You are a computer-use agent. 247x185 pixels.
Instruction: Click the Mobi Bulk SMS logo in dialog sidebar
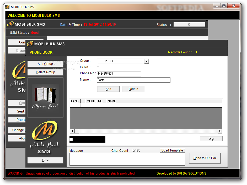point(45,137)
